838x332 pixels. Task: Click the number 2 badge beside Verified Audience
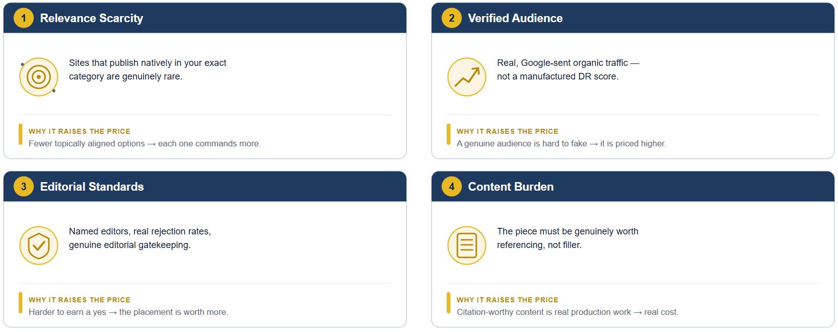[x=451, y=18]
